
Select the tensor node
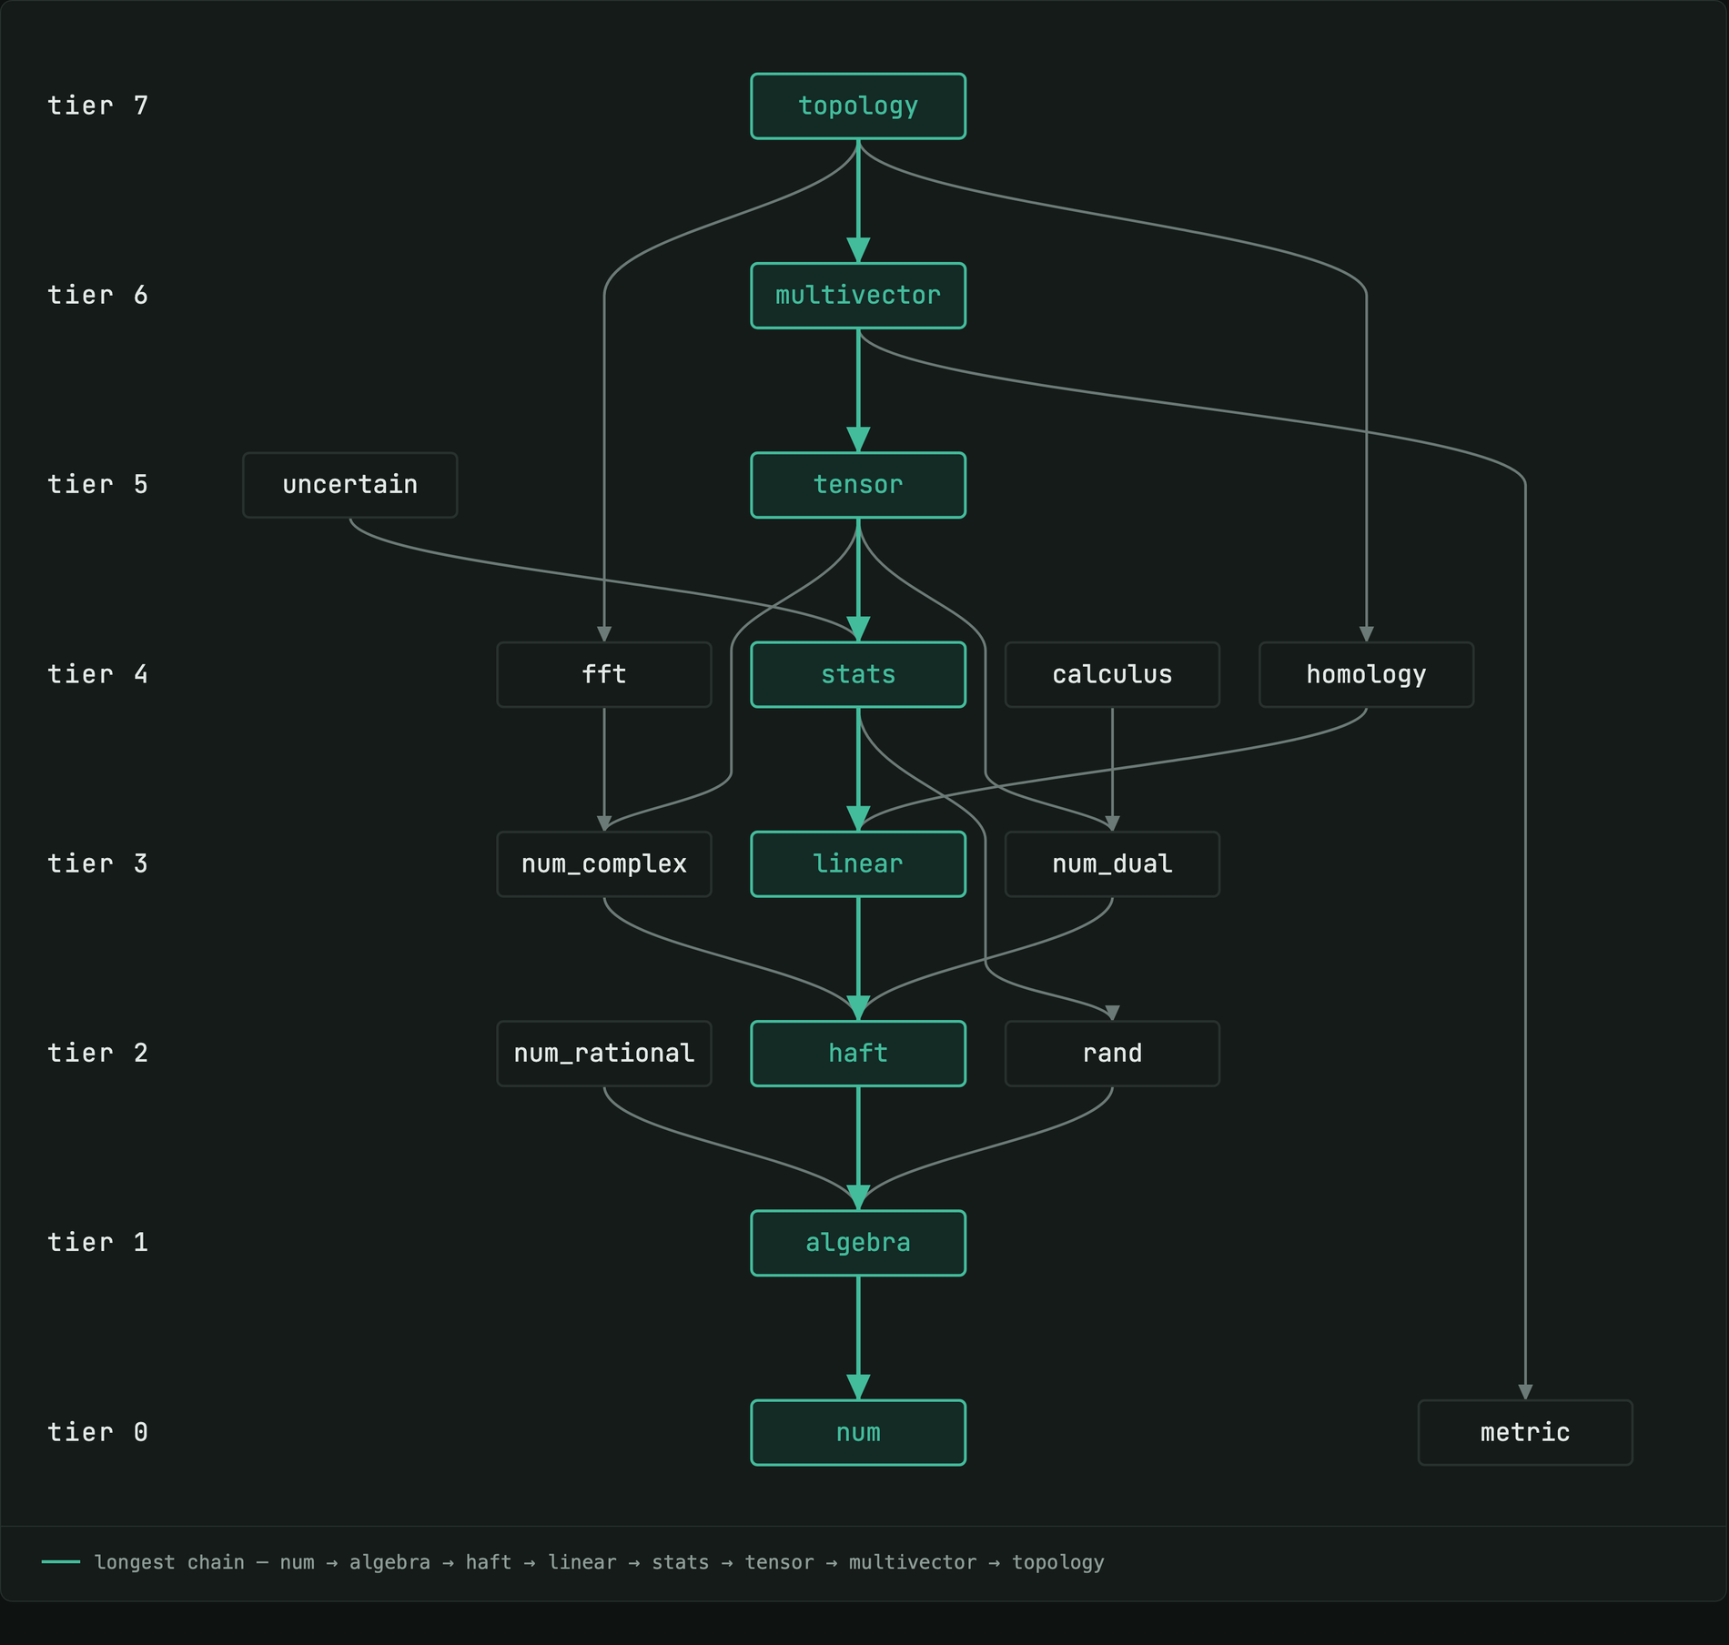pyautogui.click(x=858, y=485)
